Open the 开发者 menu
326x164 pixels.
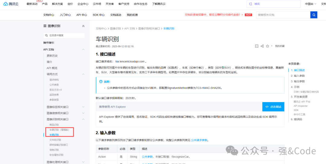(110, 4)
